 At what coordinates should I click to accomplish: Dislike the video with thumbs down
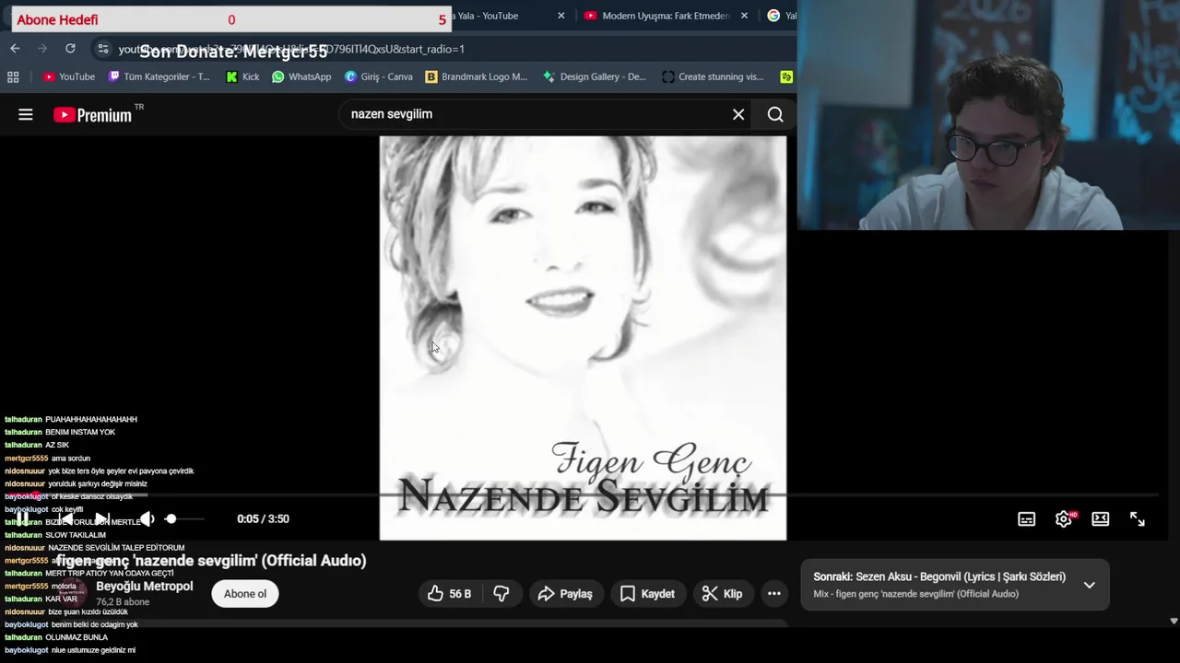click(501, 594)
